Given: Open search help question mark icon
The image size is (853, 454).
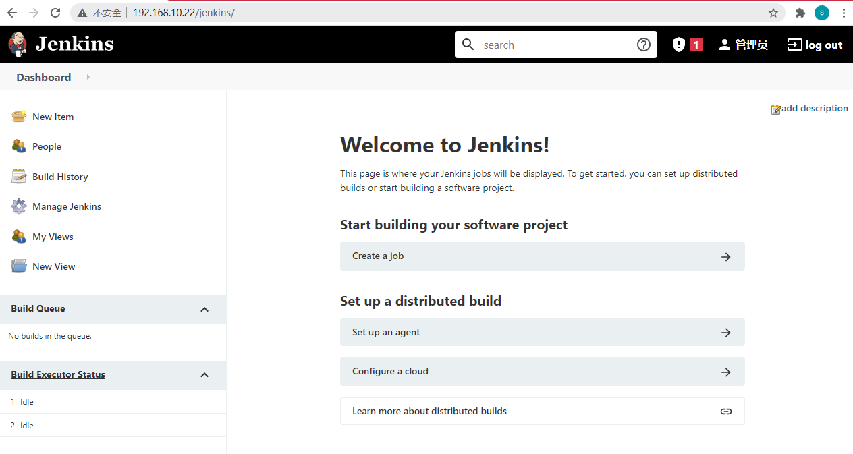Looking at the screenshot, I should click(644, 45).
